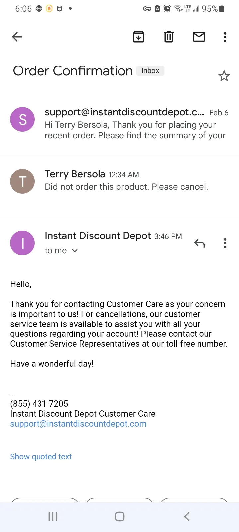Tap the Instant Discount Depot avatar
The width and height of the screenshot is (239, 532).
pyautogui.click(x=22, y=243)
